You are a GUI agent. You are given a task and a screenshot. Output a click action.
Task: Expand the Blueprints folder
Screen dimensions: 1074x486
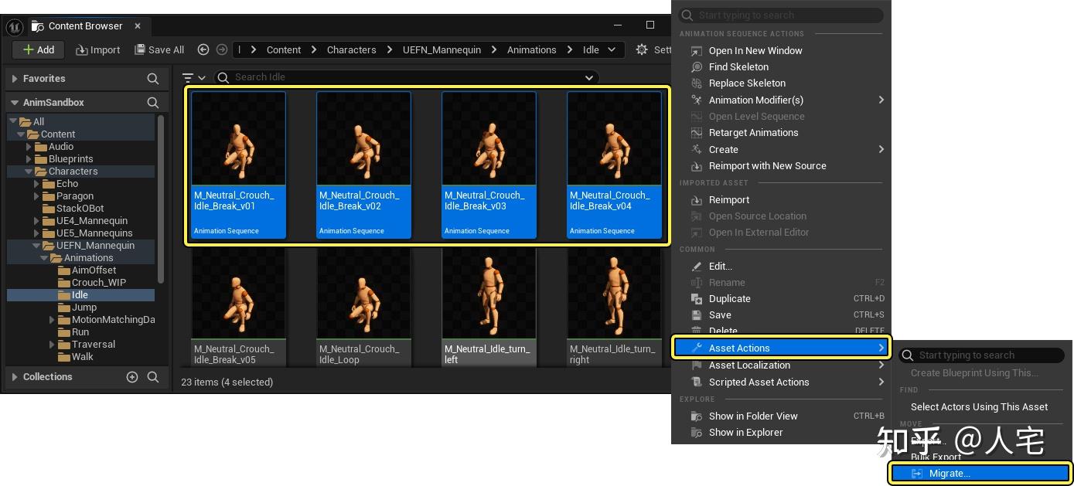pos(29,159)
